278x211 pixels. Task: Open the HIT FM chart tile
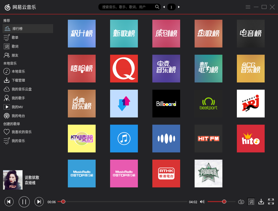pyautogui.click(x=209, y=139)
